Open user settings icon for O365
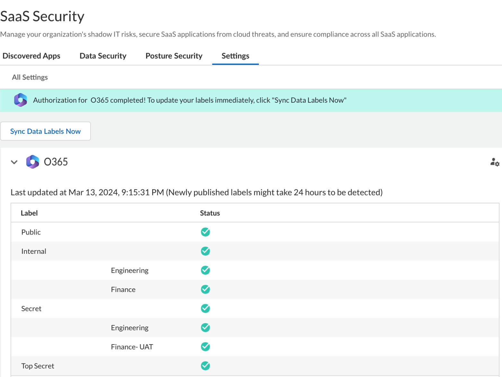Screen dimensions: 502x377 [494, 162]
